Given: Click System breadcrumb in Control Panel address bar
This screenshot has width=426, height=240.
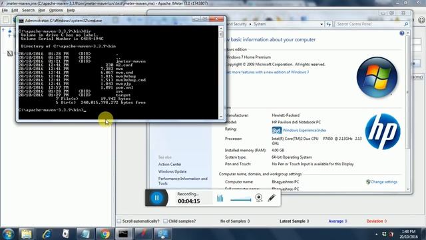Looking at the screenshot, I should tap(260, 24).
